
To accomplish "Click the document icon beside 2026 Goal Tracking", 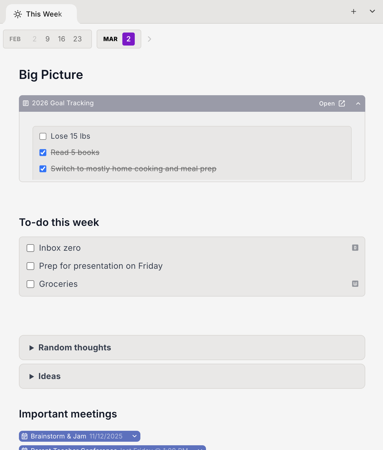I will click(25, 103).
